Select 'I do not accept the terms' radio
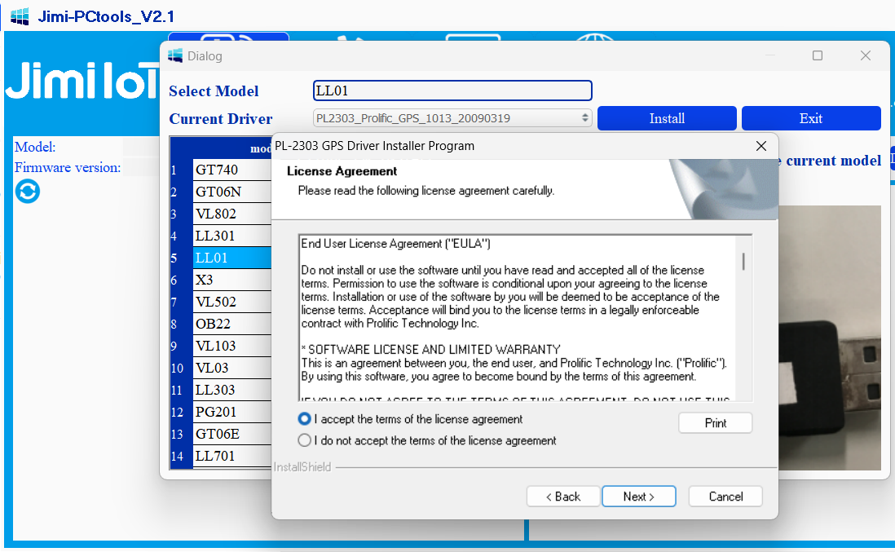This screenshot has height=552, width=895. (304, 440)
